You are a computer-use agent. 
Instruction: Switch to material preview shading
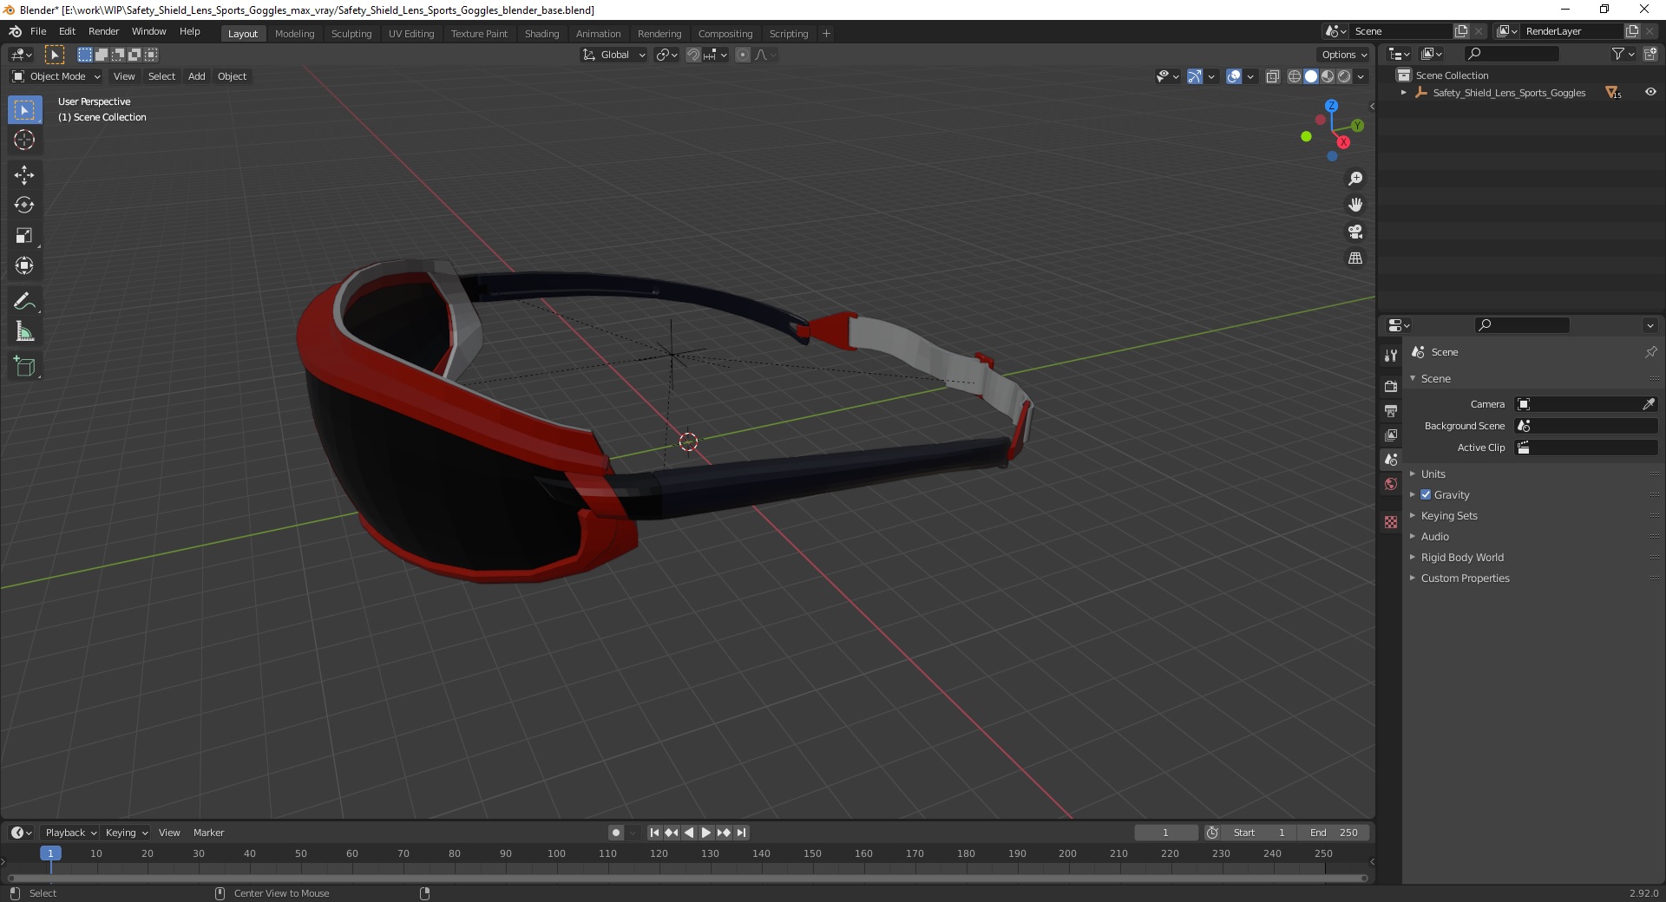coord(1328,76)
